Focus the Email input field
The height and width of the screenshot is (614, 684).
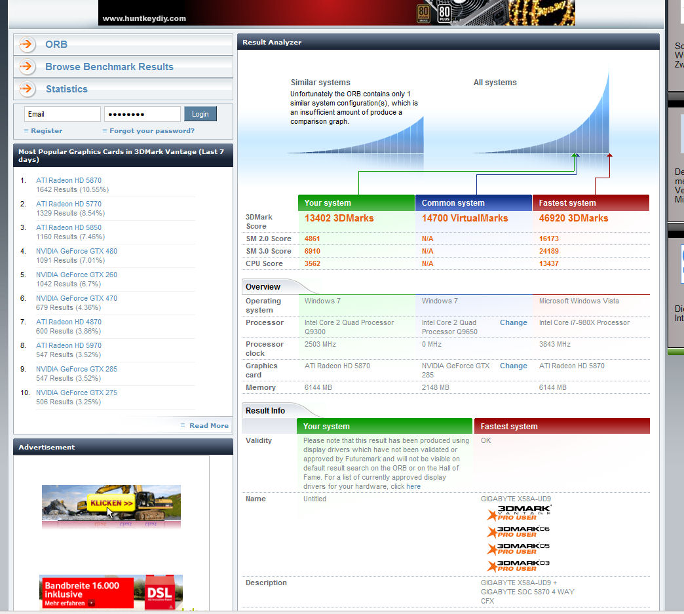coord(62,114)
